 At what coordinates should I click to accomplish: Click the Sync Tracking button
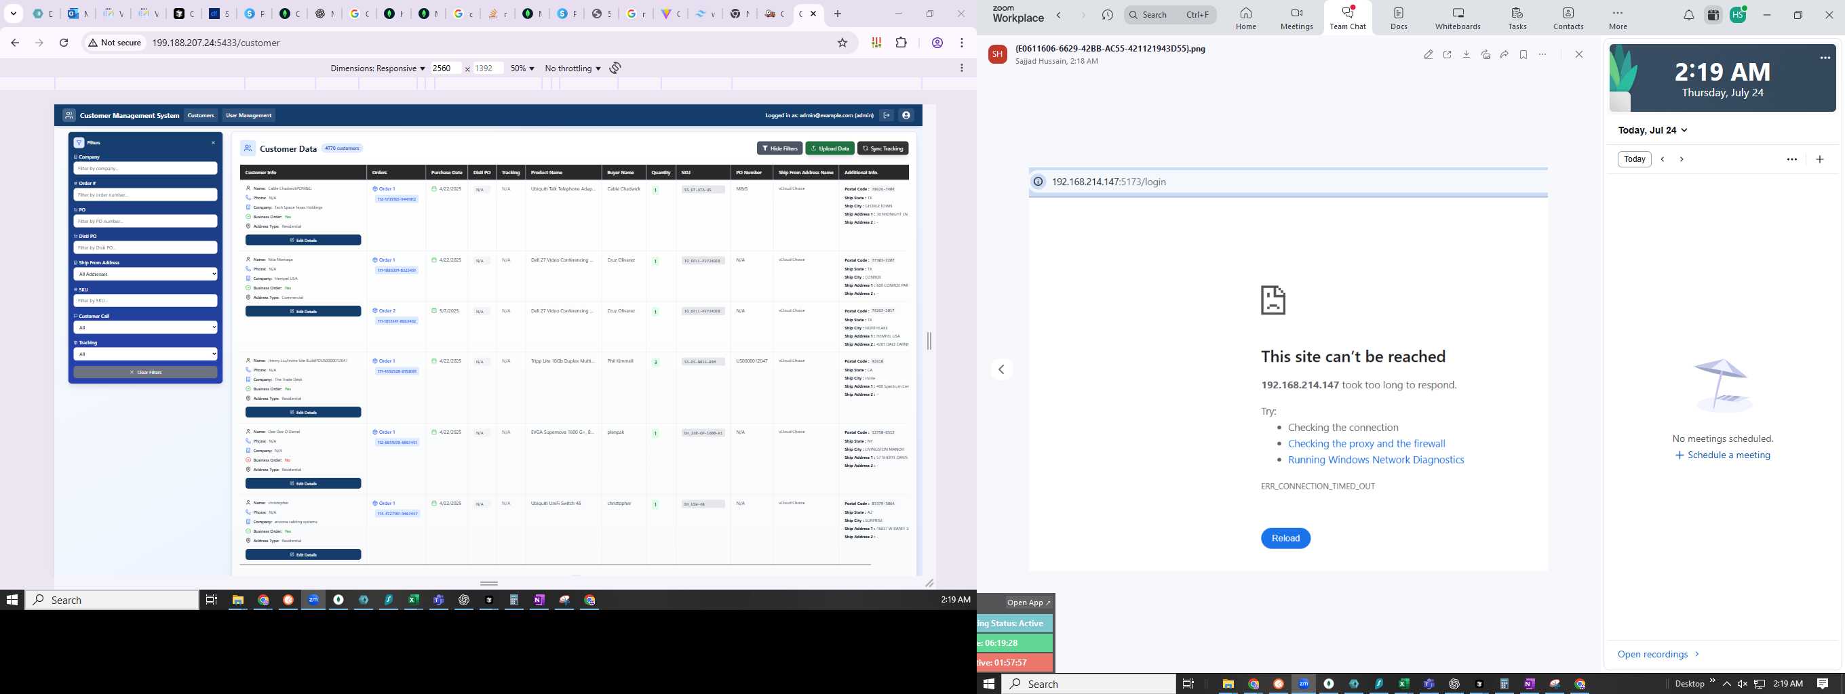(882, 148)
